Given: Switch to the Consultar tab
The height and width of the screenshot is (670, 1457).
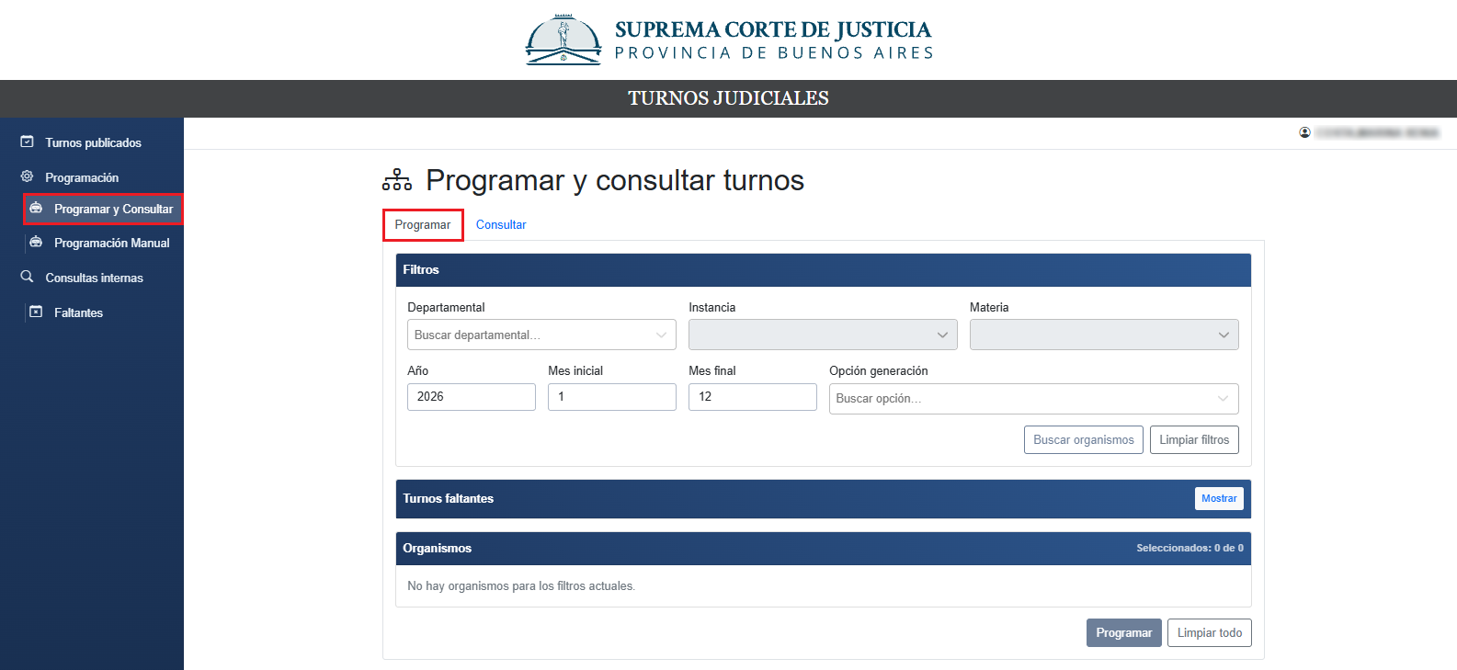Looking at the screenshot, I should pyautogui.click(x=501, y=225).
